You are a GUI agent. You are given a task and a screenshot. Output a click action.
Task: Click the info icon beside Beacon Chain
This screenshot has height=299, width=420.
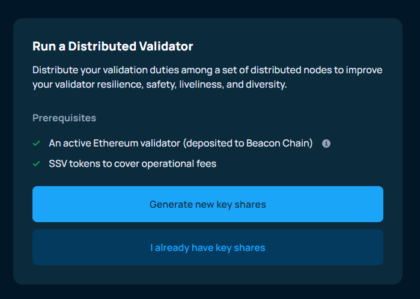[326, 143]
